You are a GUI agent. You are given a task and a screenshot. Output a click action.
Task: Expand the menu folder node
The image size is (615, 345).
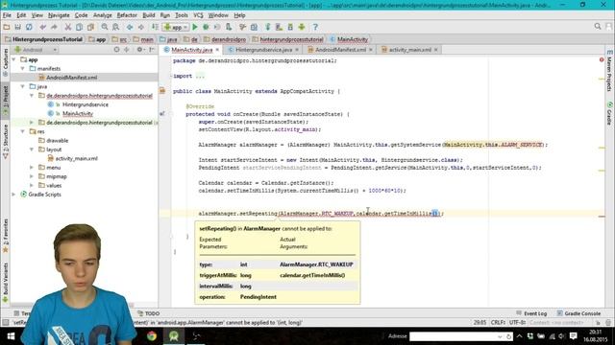[x=32, y=168]
